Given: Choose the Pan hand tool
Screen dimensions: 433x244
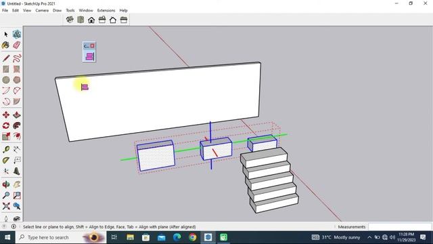Looking at the screenshot, I should point(16,184).
